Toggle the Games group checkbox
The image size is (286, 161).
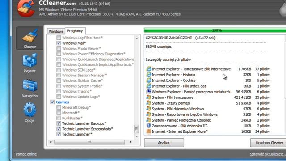[52, 102]
